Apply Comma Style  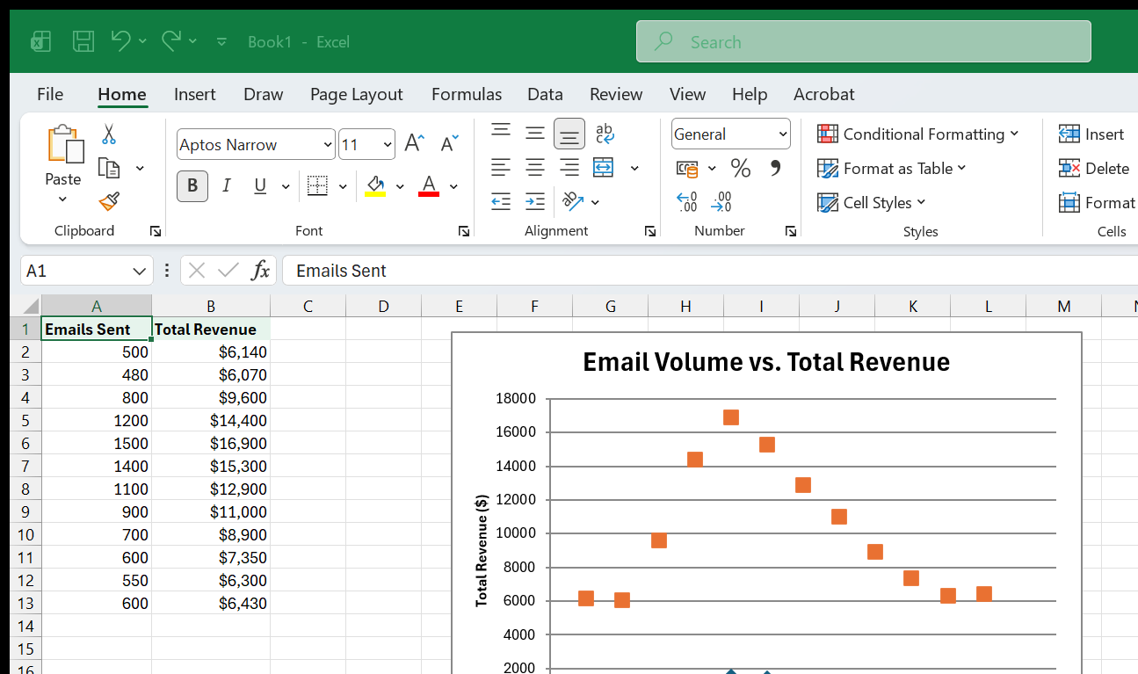coord(775,168)
